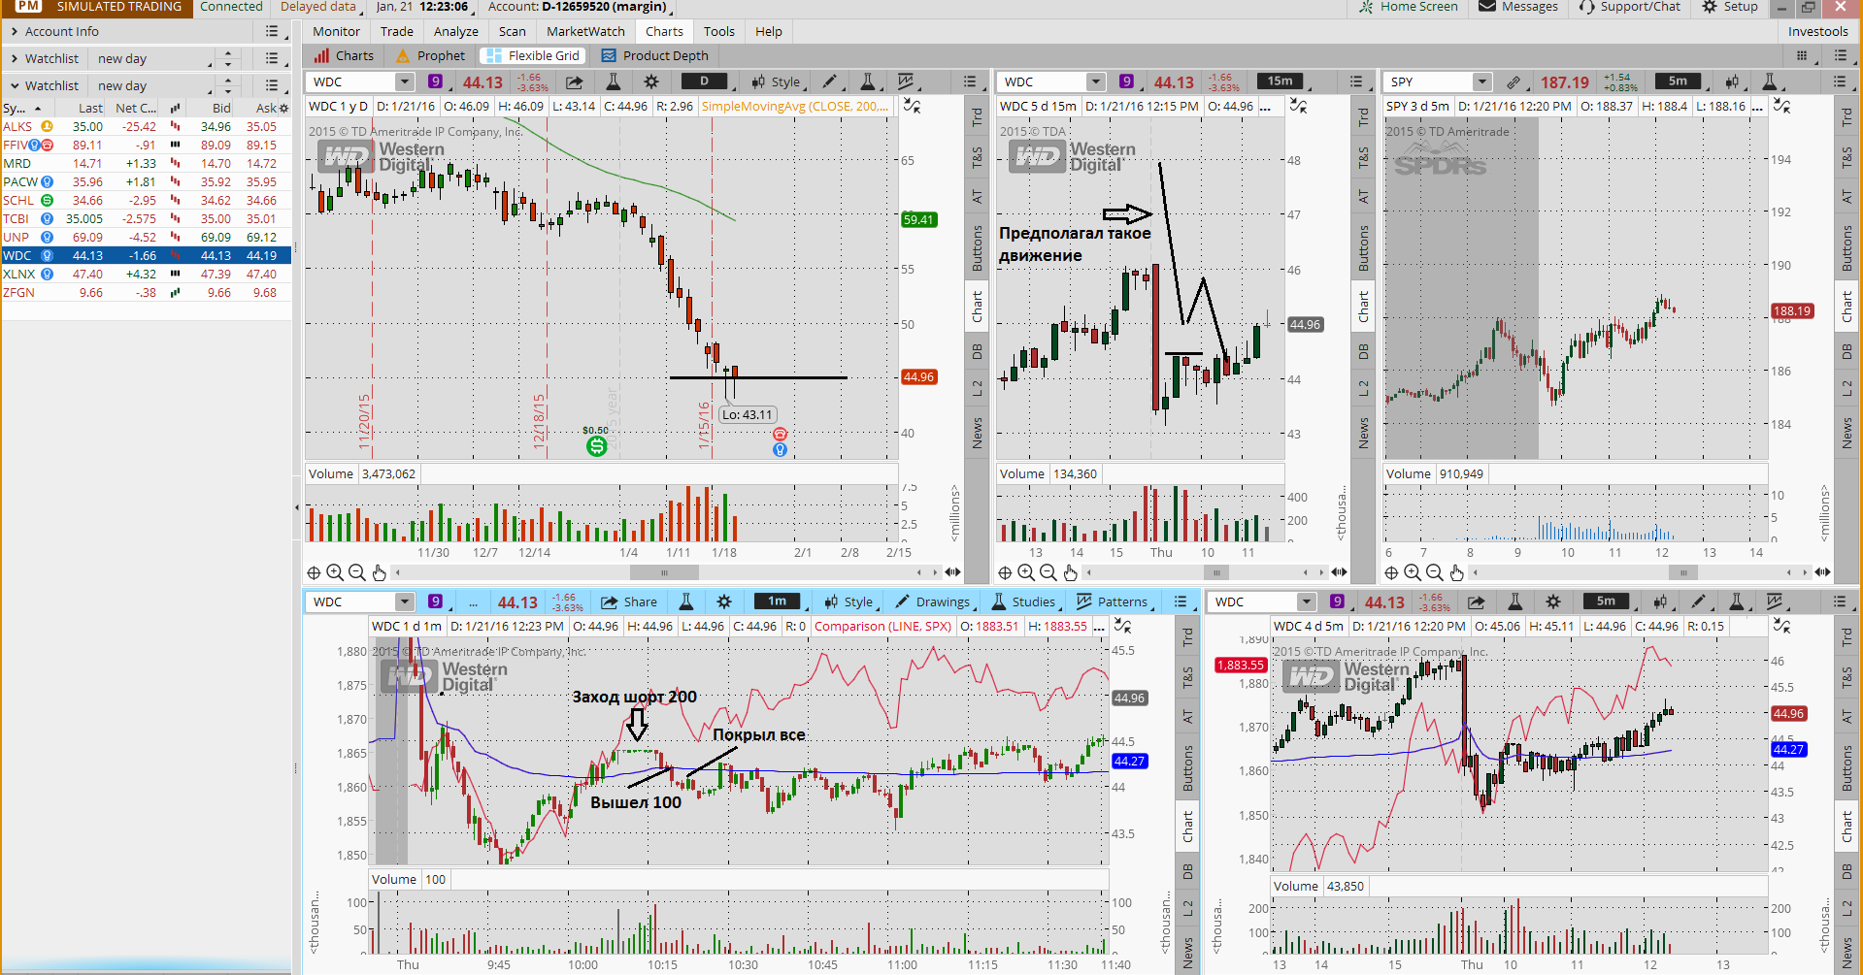Toggle Chart side tab on bottom-right 5m chart
The width and height of the screenshot is (1863, 975).
(1847, 826)
